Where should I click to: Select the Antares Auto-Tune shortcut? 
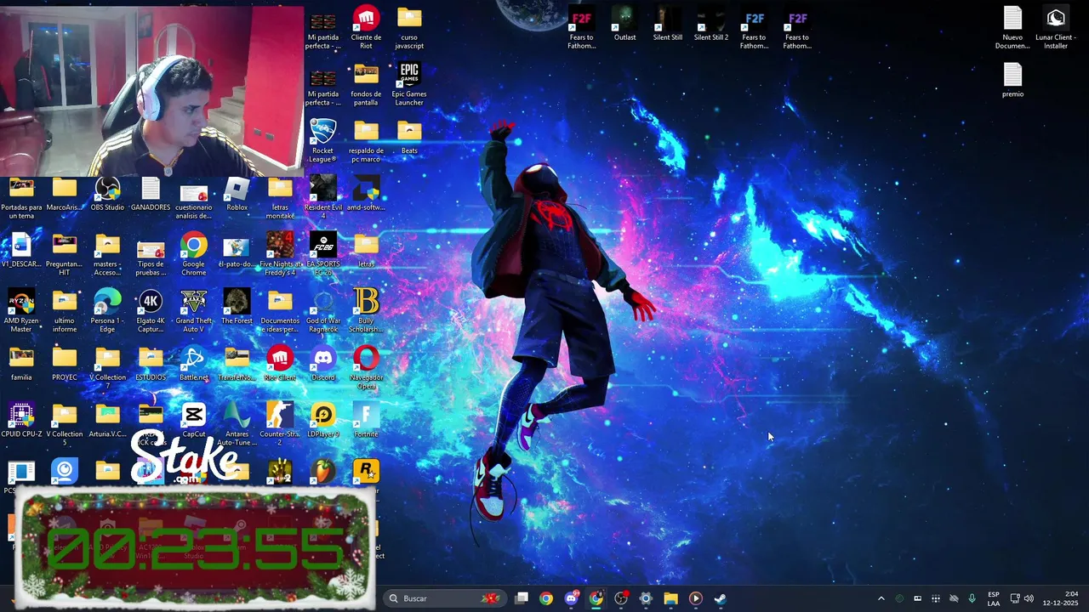237,426
